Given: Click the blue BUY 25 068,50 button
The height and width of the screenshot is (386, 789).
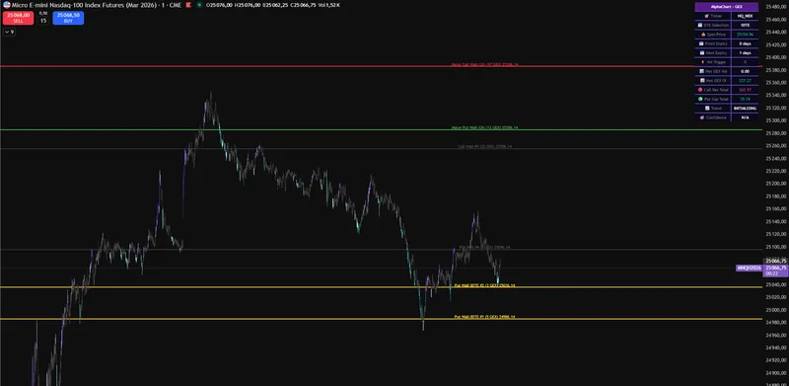Looking at the screenshot, I should click(68, 18).
